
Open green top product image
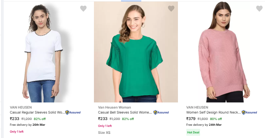[136, 52]
